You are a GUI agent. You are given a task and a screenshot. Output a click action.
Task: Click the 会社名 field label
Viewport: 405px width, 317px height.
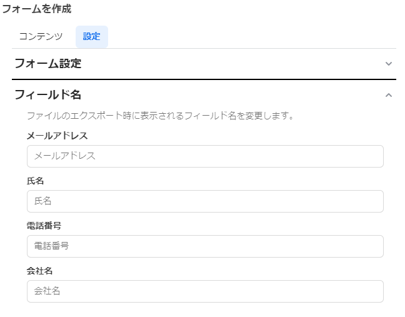coord(39,271)
